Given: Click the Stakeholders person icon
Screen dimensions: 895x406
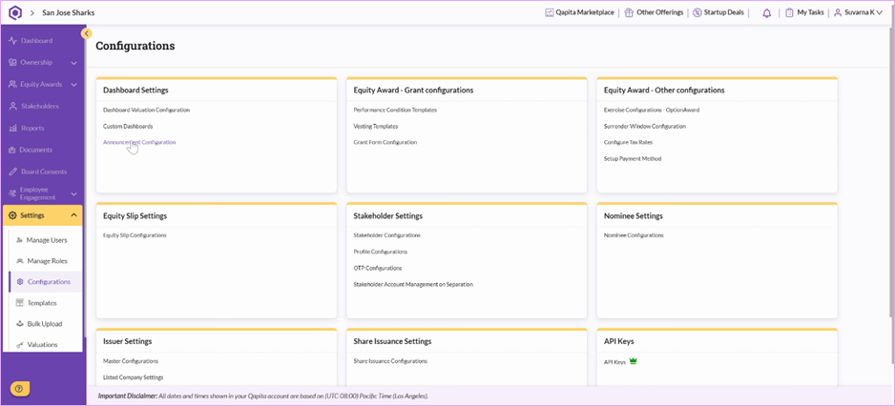Looking at the screenshot, I should click(13, 106).
